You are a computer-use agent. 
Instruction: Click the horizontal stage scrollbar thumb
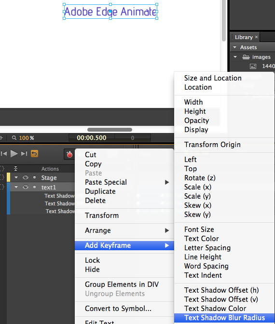(110, 130)
